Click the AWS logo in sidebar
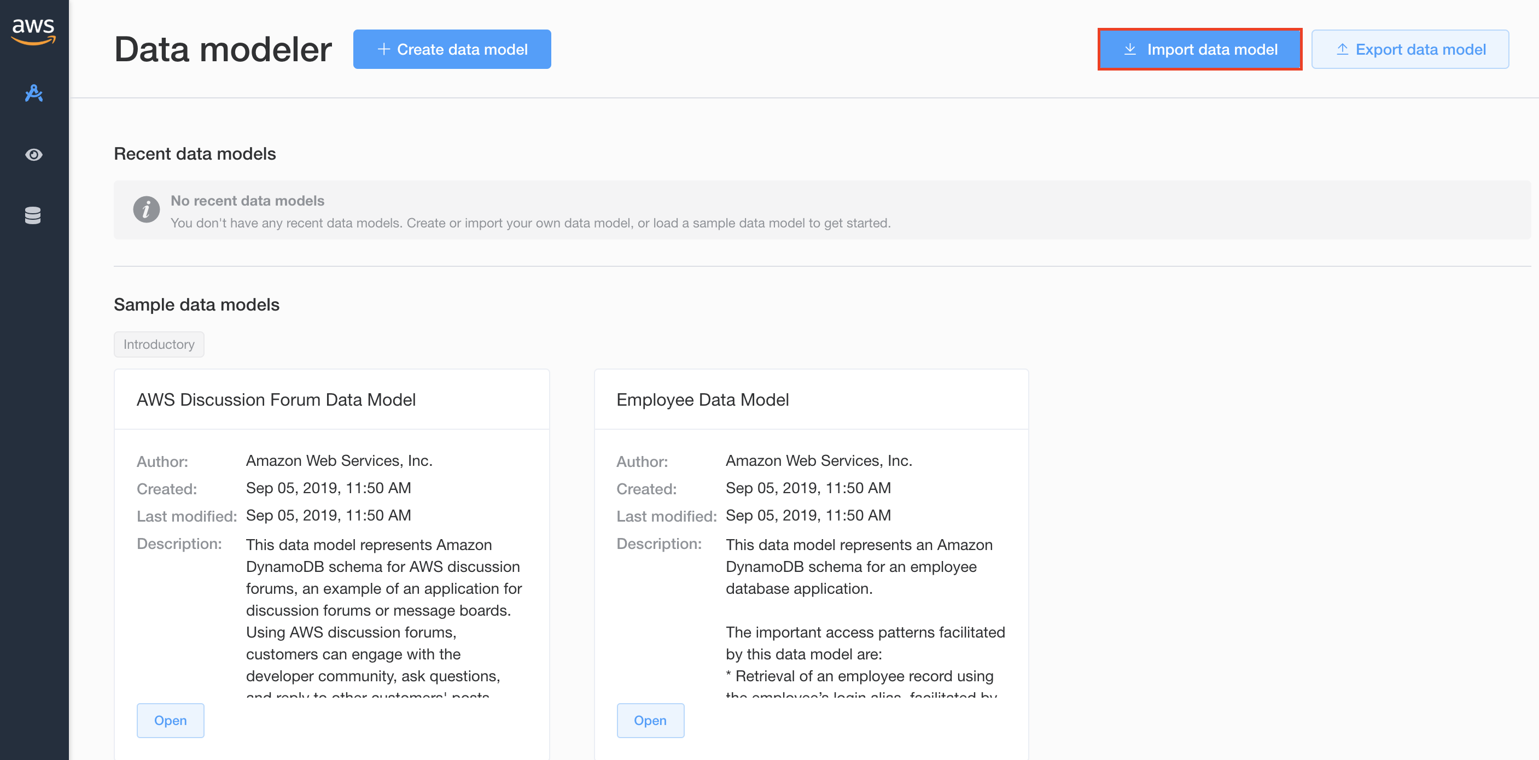Viewport: 1539px width, 760px height. click(x=33, y=31)
